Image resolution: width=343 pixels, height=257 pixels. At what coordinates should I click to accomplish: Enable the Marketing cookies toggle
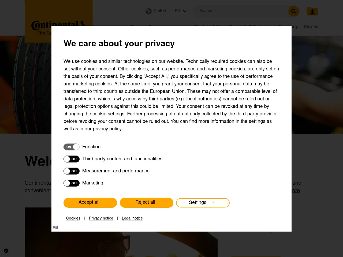[x=71, y=183]
